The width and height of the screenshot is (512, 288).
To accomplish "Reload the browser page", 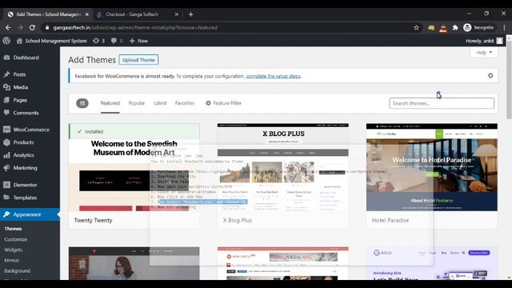I will coord(32,28).
